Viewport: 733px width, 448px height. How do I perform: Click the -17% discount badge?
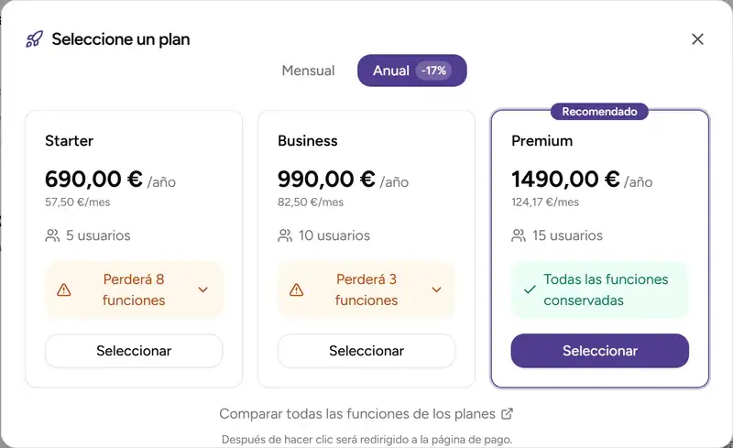(x=433, y=71)
